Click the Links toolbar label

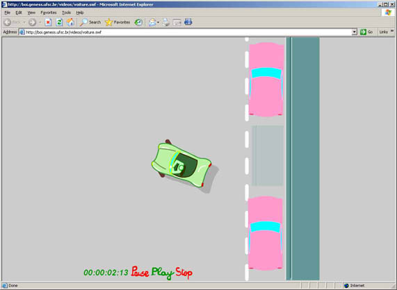click(383, 32)
